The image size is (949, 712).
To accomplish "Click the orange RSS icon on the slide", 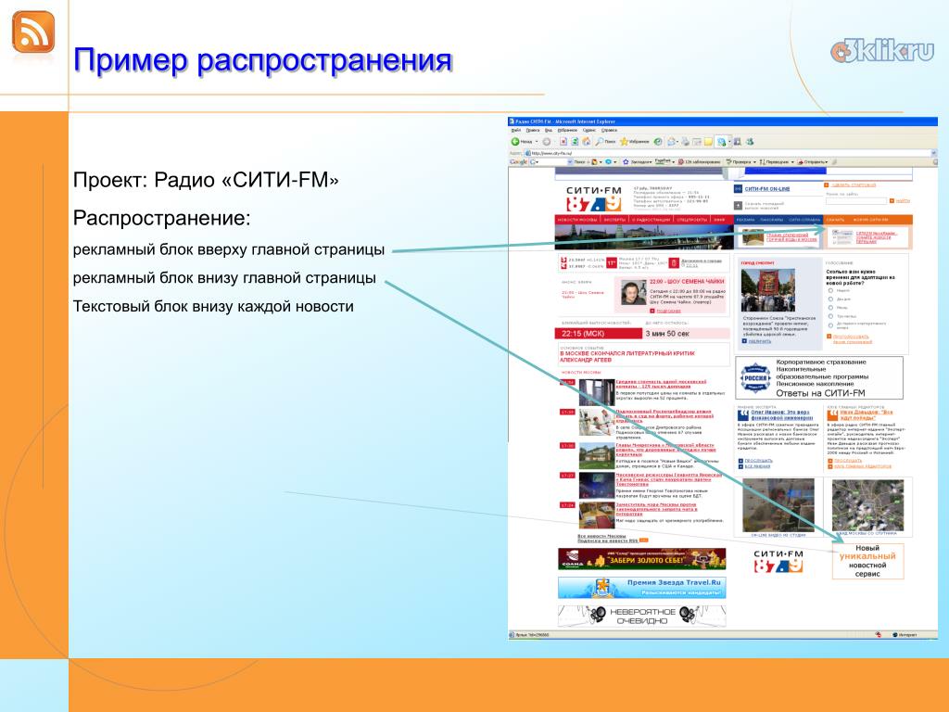I will [33, 32].
